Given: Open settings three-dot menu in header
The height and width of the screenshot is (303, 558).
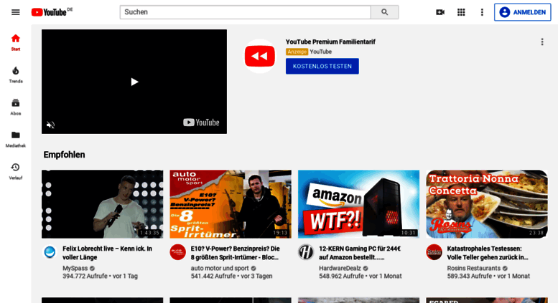Looking at the screenshot, I should click(x=482, y=12).
